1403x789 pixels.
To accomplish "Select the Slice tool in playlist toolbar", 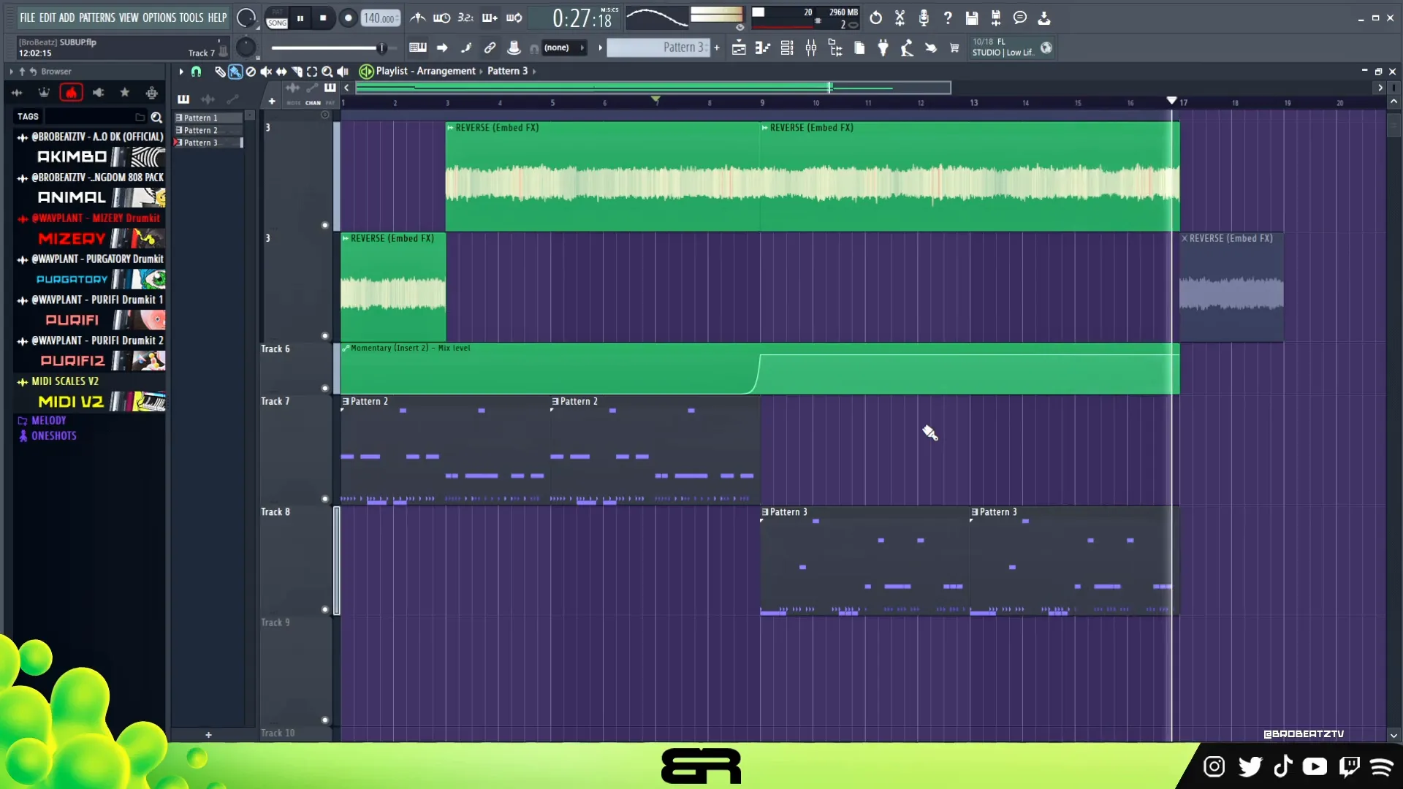I will (297, 72).
